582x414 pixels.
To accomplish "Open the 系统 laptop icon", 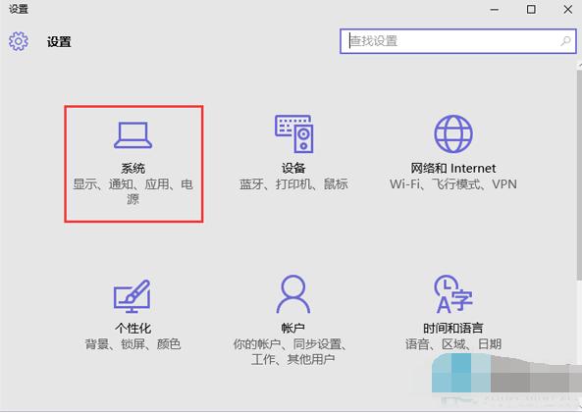I will click(132, 135).
